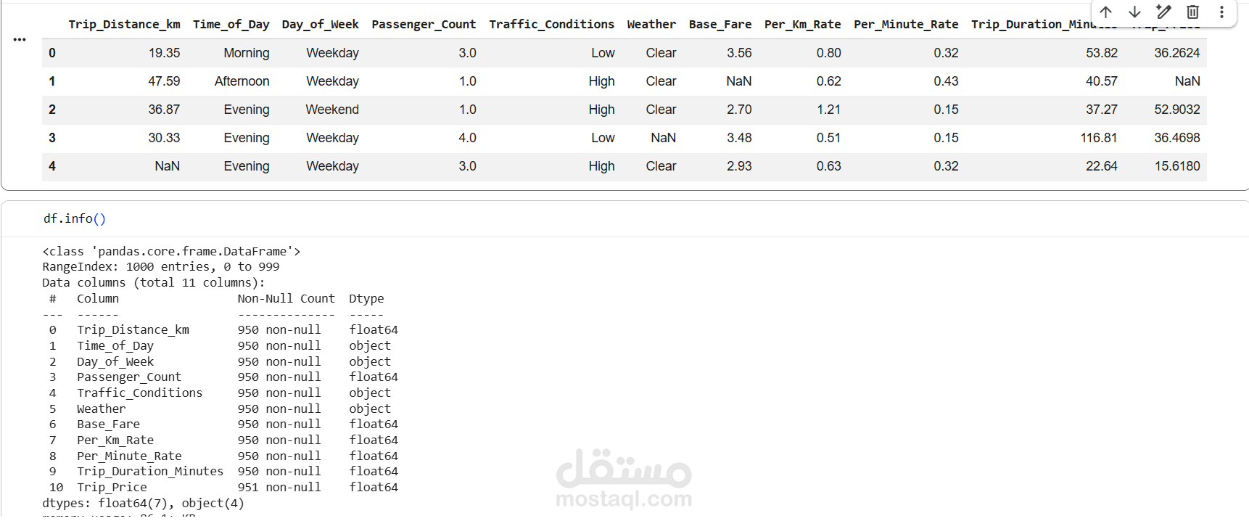The width and height of the screenshot is (1249, 521).
Task: Move cell up with arrow icon
Action: click(1105, 12)
